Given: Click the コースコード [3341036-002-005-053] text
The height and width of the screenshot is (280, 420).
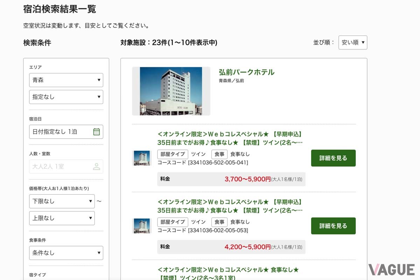Looking at the screenshot, I should tap(203, 230).
